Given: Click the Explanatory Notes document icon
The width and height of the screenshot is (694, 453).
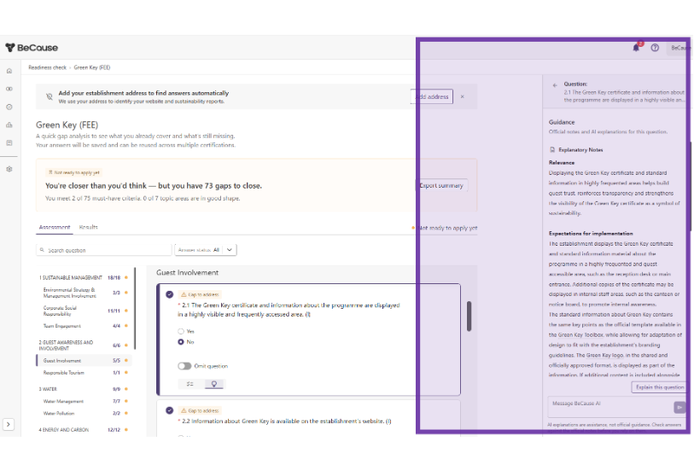Looking at the screenshot, I should pos(552,150).
